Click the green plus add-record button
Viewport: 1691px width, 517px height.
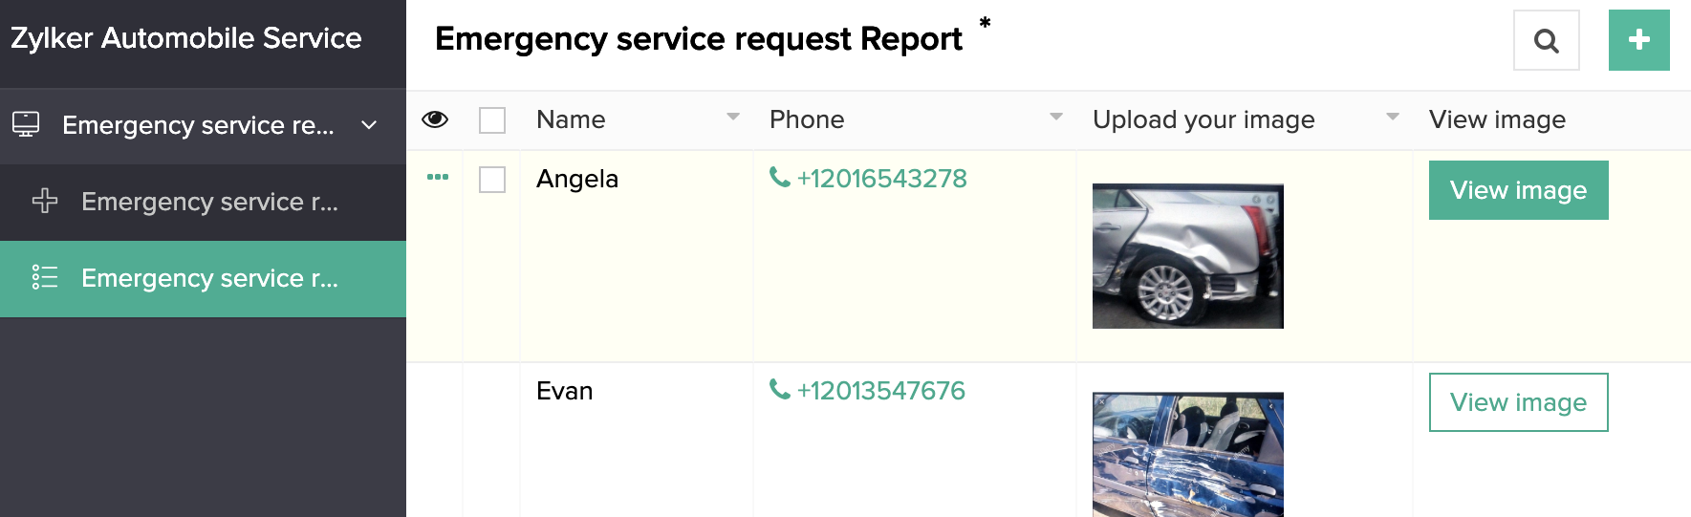(x=1638, y=40)
